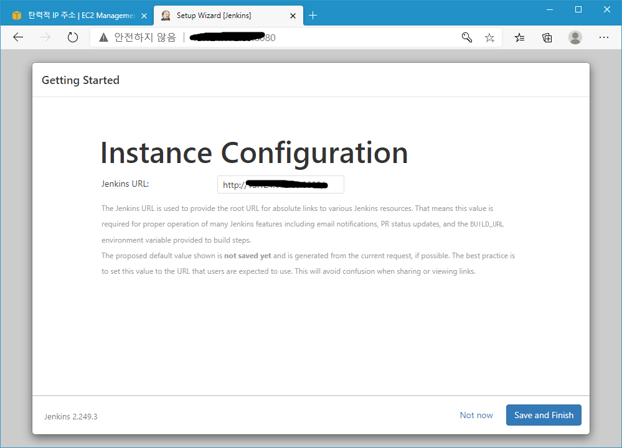The width and height of the screenshot is (622, 448).
Task: Open a new browser tab
Action: click(313, 16)
